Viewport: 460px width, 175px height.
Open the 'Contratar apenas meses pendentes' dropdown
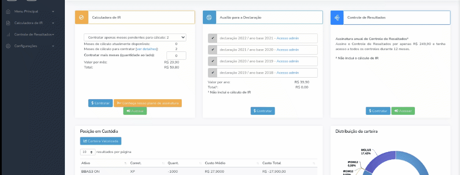[135, 38]
